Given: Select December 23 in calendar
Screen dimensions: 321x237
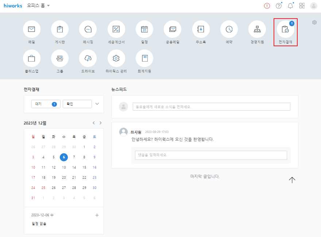Looking at the screenshot, I should [x=94, y=178].
